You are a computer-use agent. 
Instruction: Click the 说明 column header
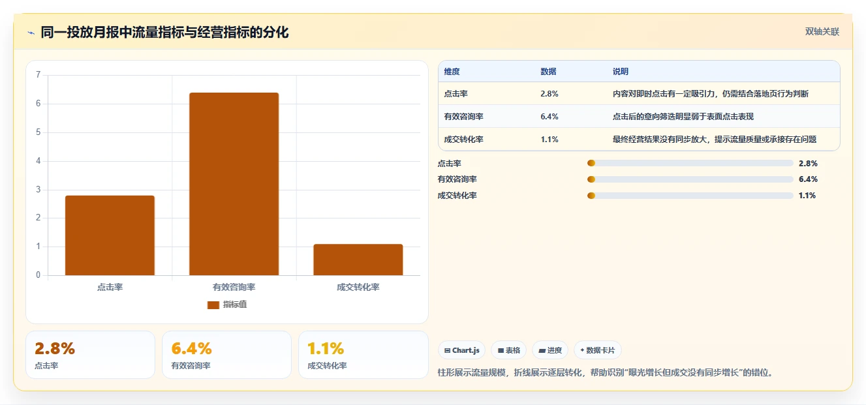(x=621, y=72)
